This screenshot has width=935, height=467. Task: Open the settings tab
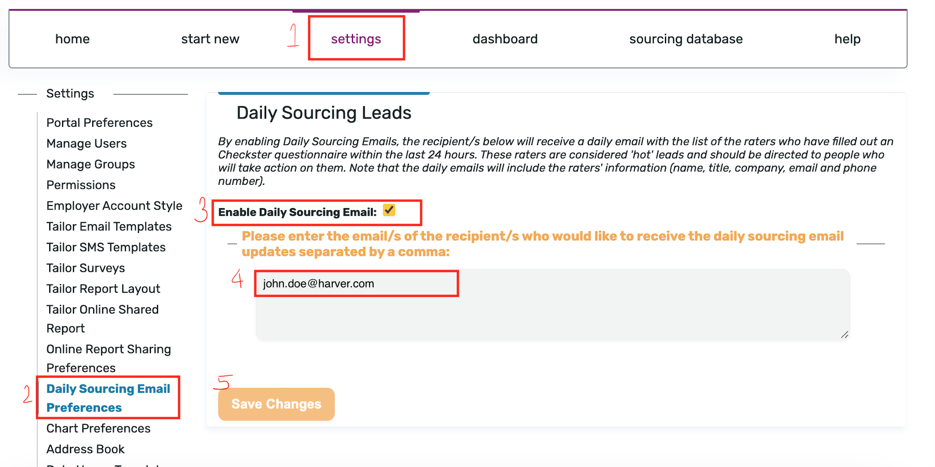(356, 39)
